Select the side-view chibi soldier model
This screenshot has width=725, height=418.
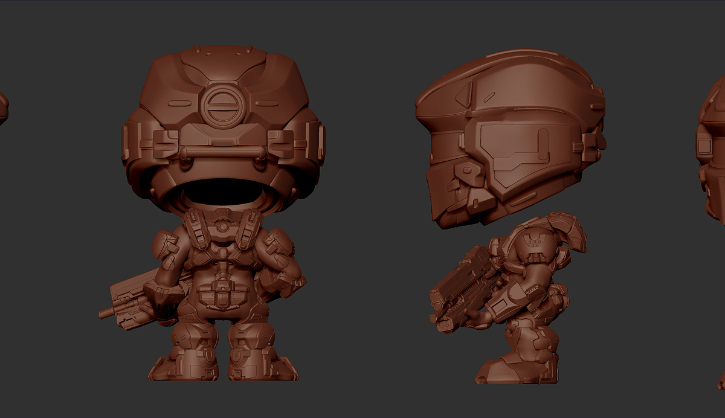point(511,217)
